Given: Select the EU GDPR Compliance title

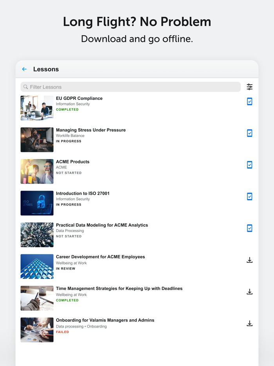Looking at the screenshot, I should (79, 98).
